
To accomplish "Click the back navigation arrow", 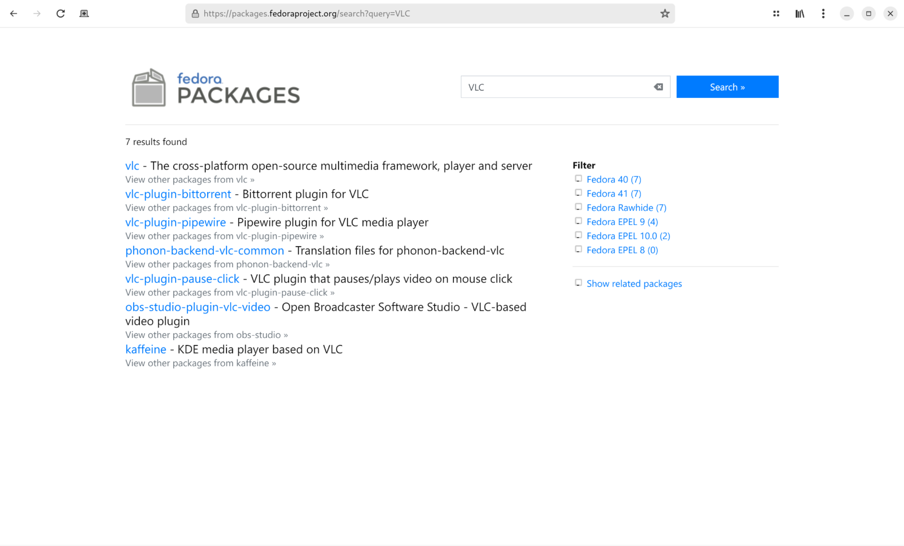I will 14,14.
